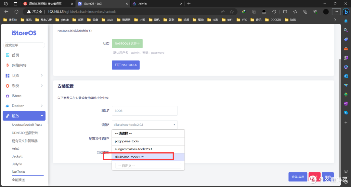
Task: Reload the current page
Action: pos(16,12)
